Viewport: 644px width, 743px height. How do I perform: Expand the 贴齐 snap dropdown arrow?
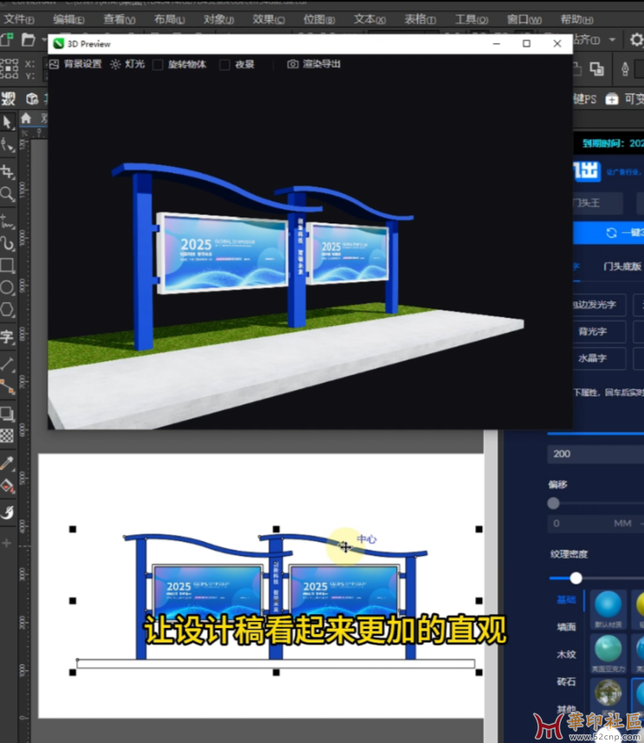click(x=613, y=40)
